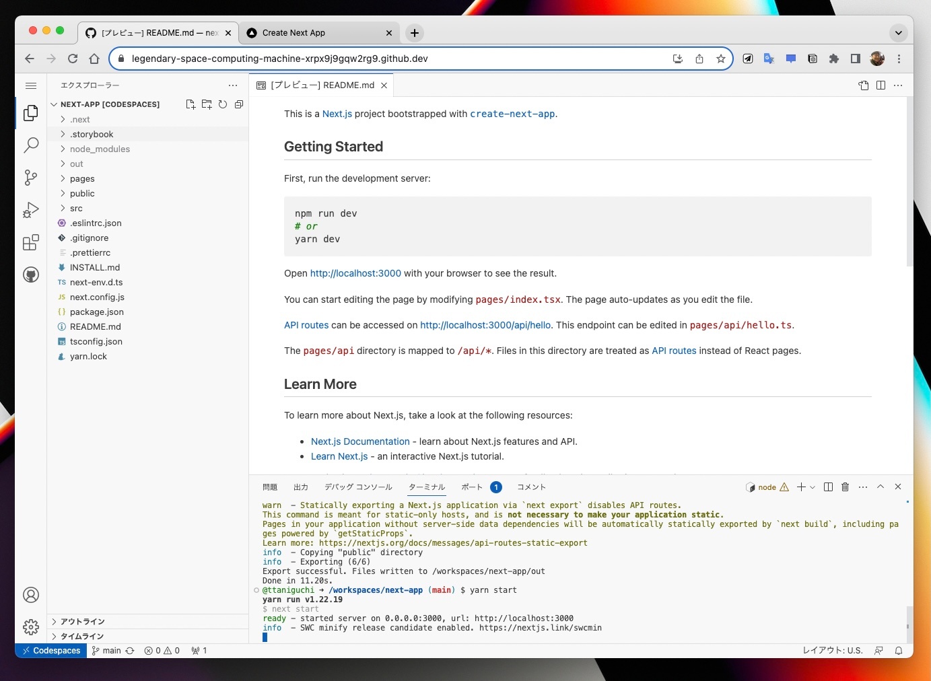Click the New File icon in explorer
This screenshot has width=931, height=681.
point(191,104)
